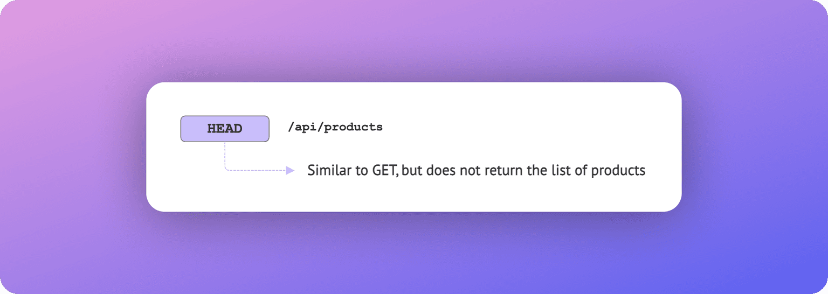Click the HEAD method badge
The image size is (828, 294).
[224, 129]
